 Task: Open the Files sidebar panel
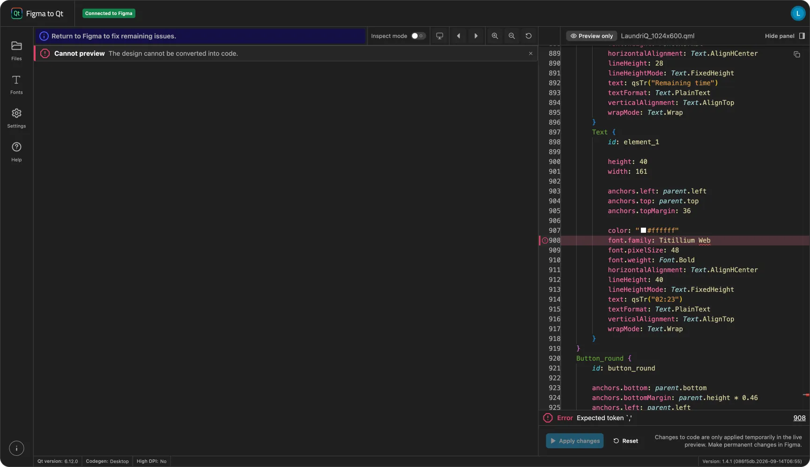click(x=16, y=51)
